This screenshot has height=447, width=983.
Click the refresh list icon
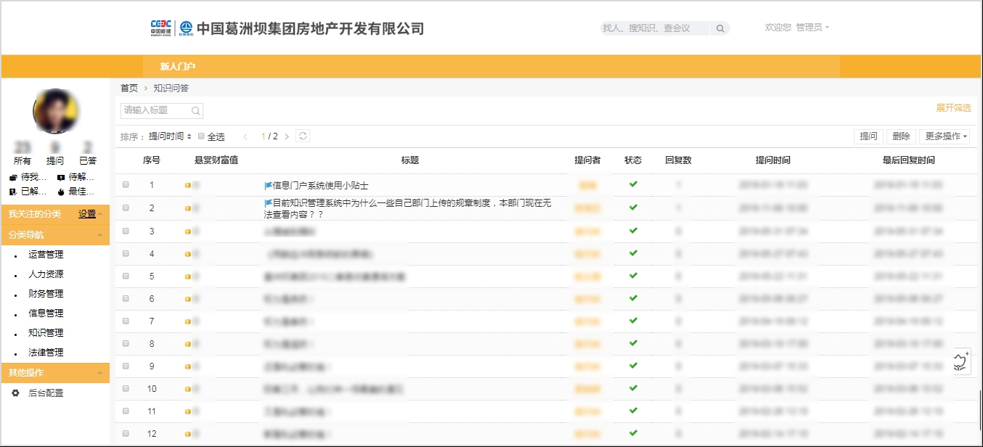303,136
